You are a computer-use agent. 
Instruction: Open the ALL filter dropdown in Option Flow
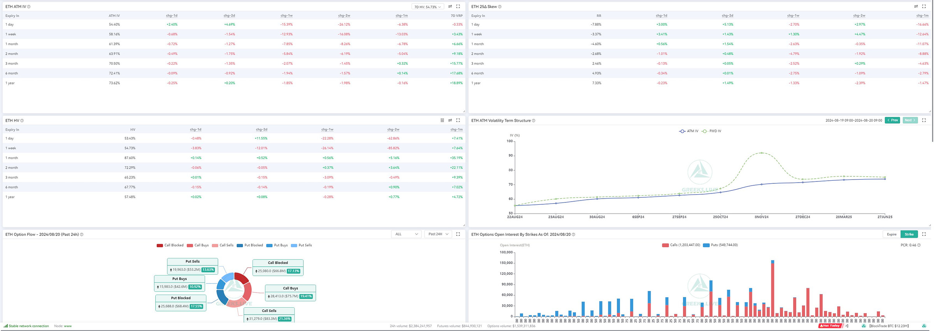(x=406, y=234)
